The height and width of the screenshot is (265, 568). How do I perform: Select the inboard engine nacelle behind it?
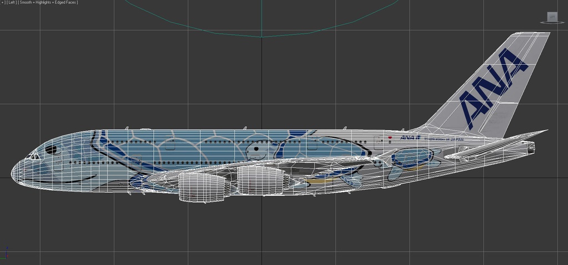262,180
